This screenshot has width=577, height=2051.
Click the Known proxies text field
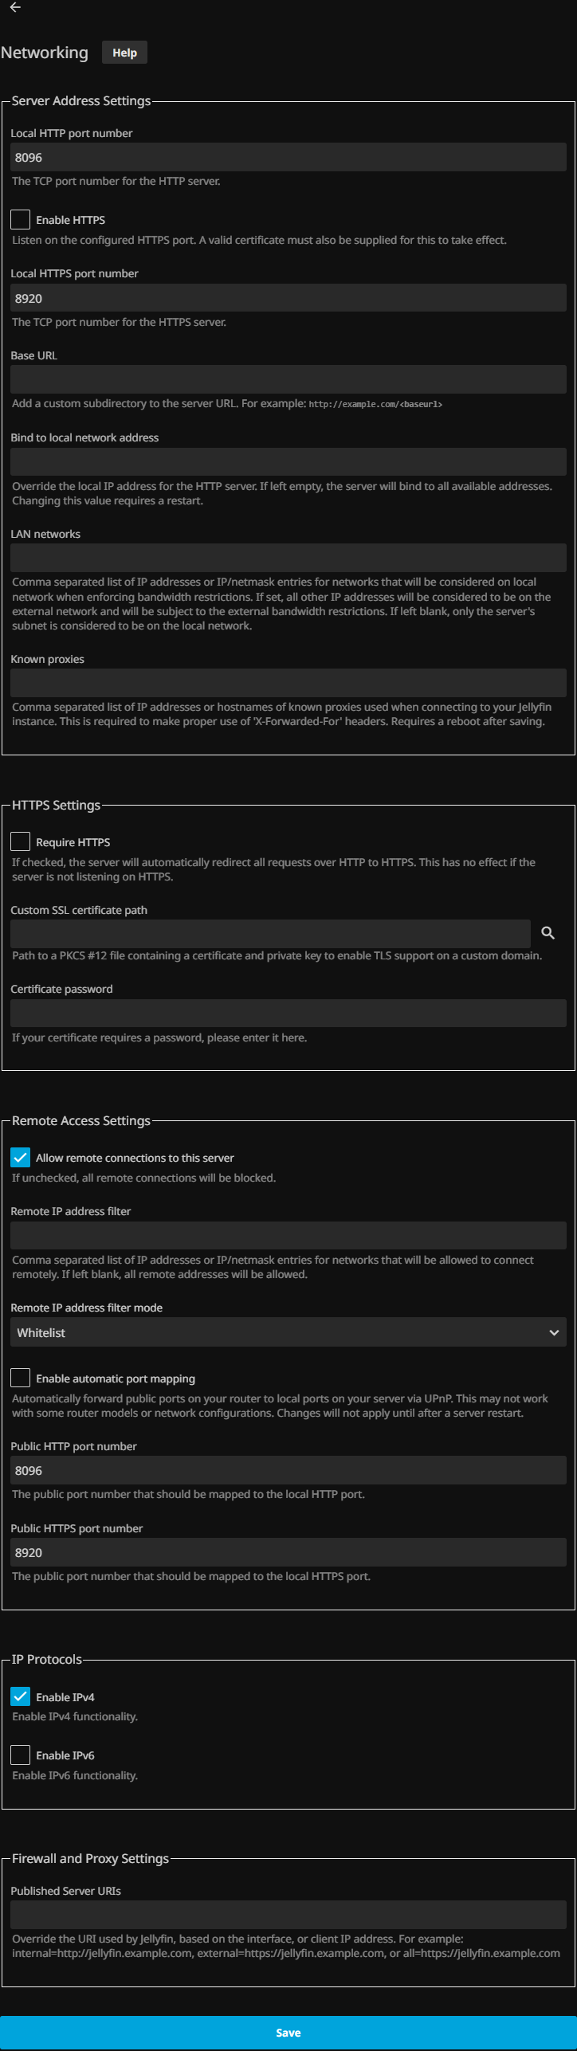(x=288, y=683)
